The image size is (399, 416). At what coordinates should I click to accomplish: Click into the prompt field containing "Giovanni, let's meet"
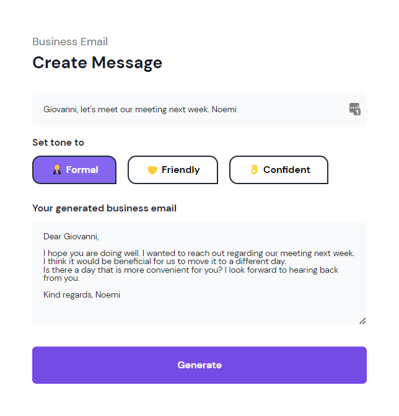tap(199, 110)
